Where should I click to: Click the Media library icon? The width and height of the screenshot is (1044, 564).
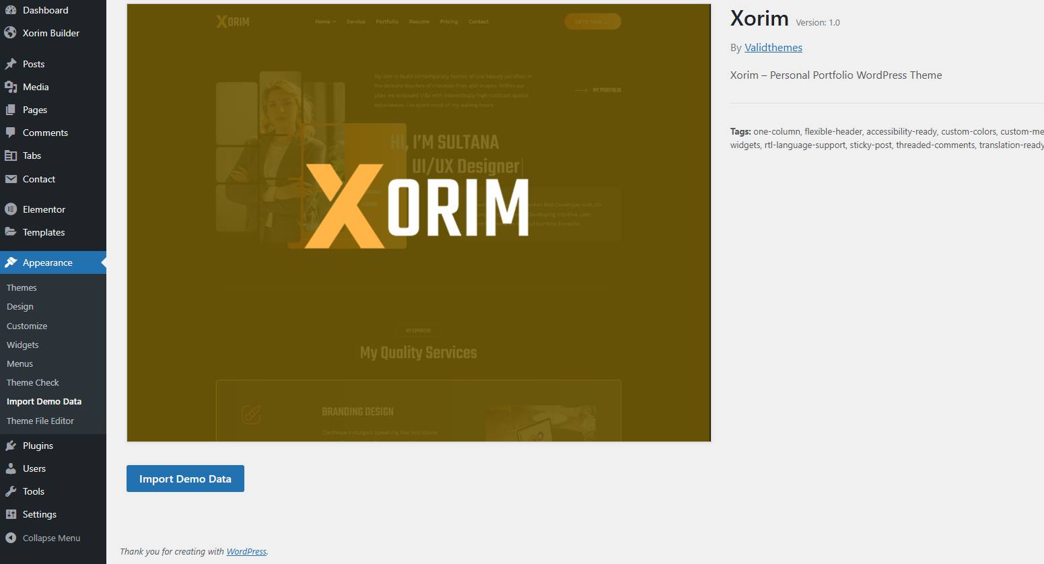pos(11,87)
